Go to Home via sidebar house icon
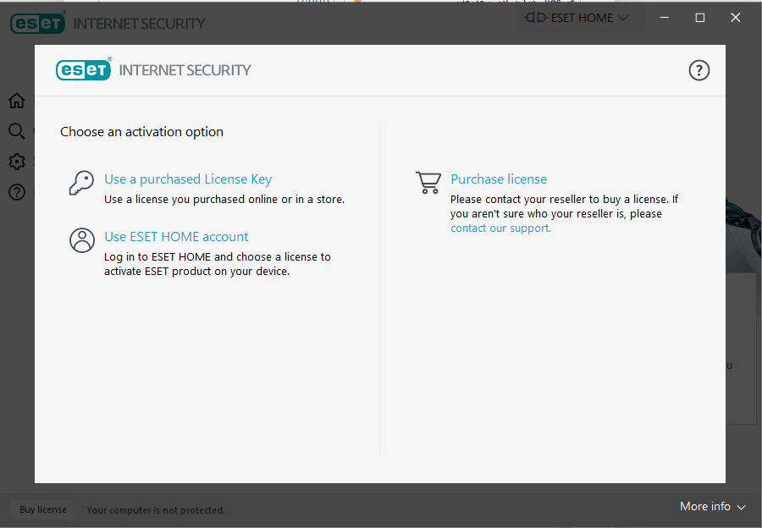Image resolution: width=762 pixels, height=528 pixels. click(x=17, y=101)
